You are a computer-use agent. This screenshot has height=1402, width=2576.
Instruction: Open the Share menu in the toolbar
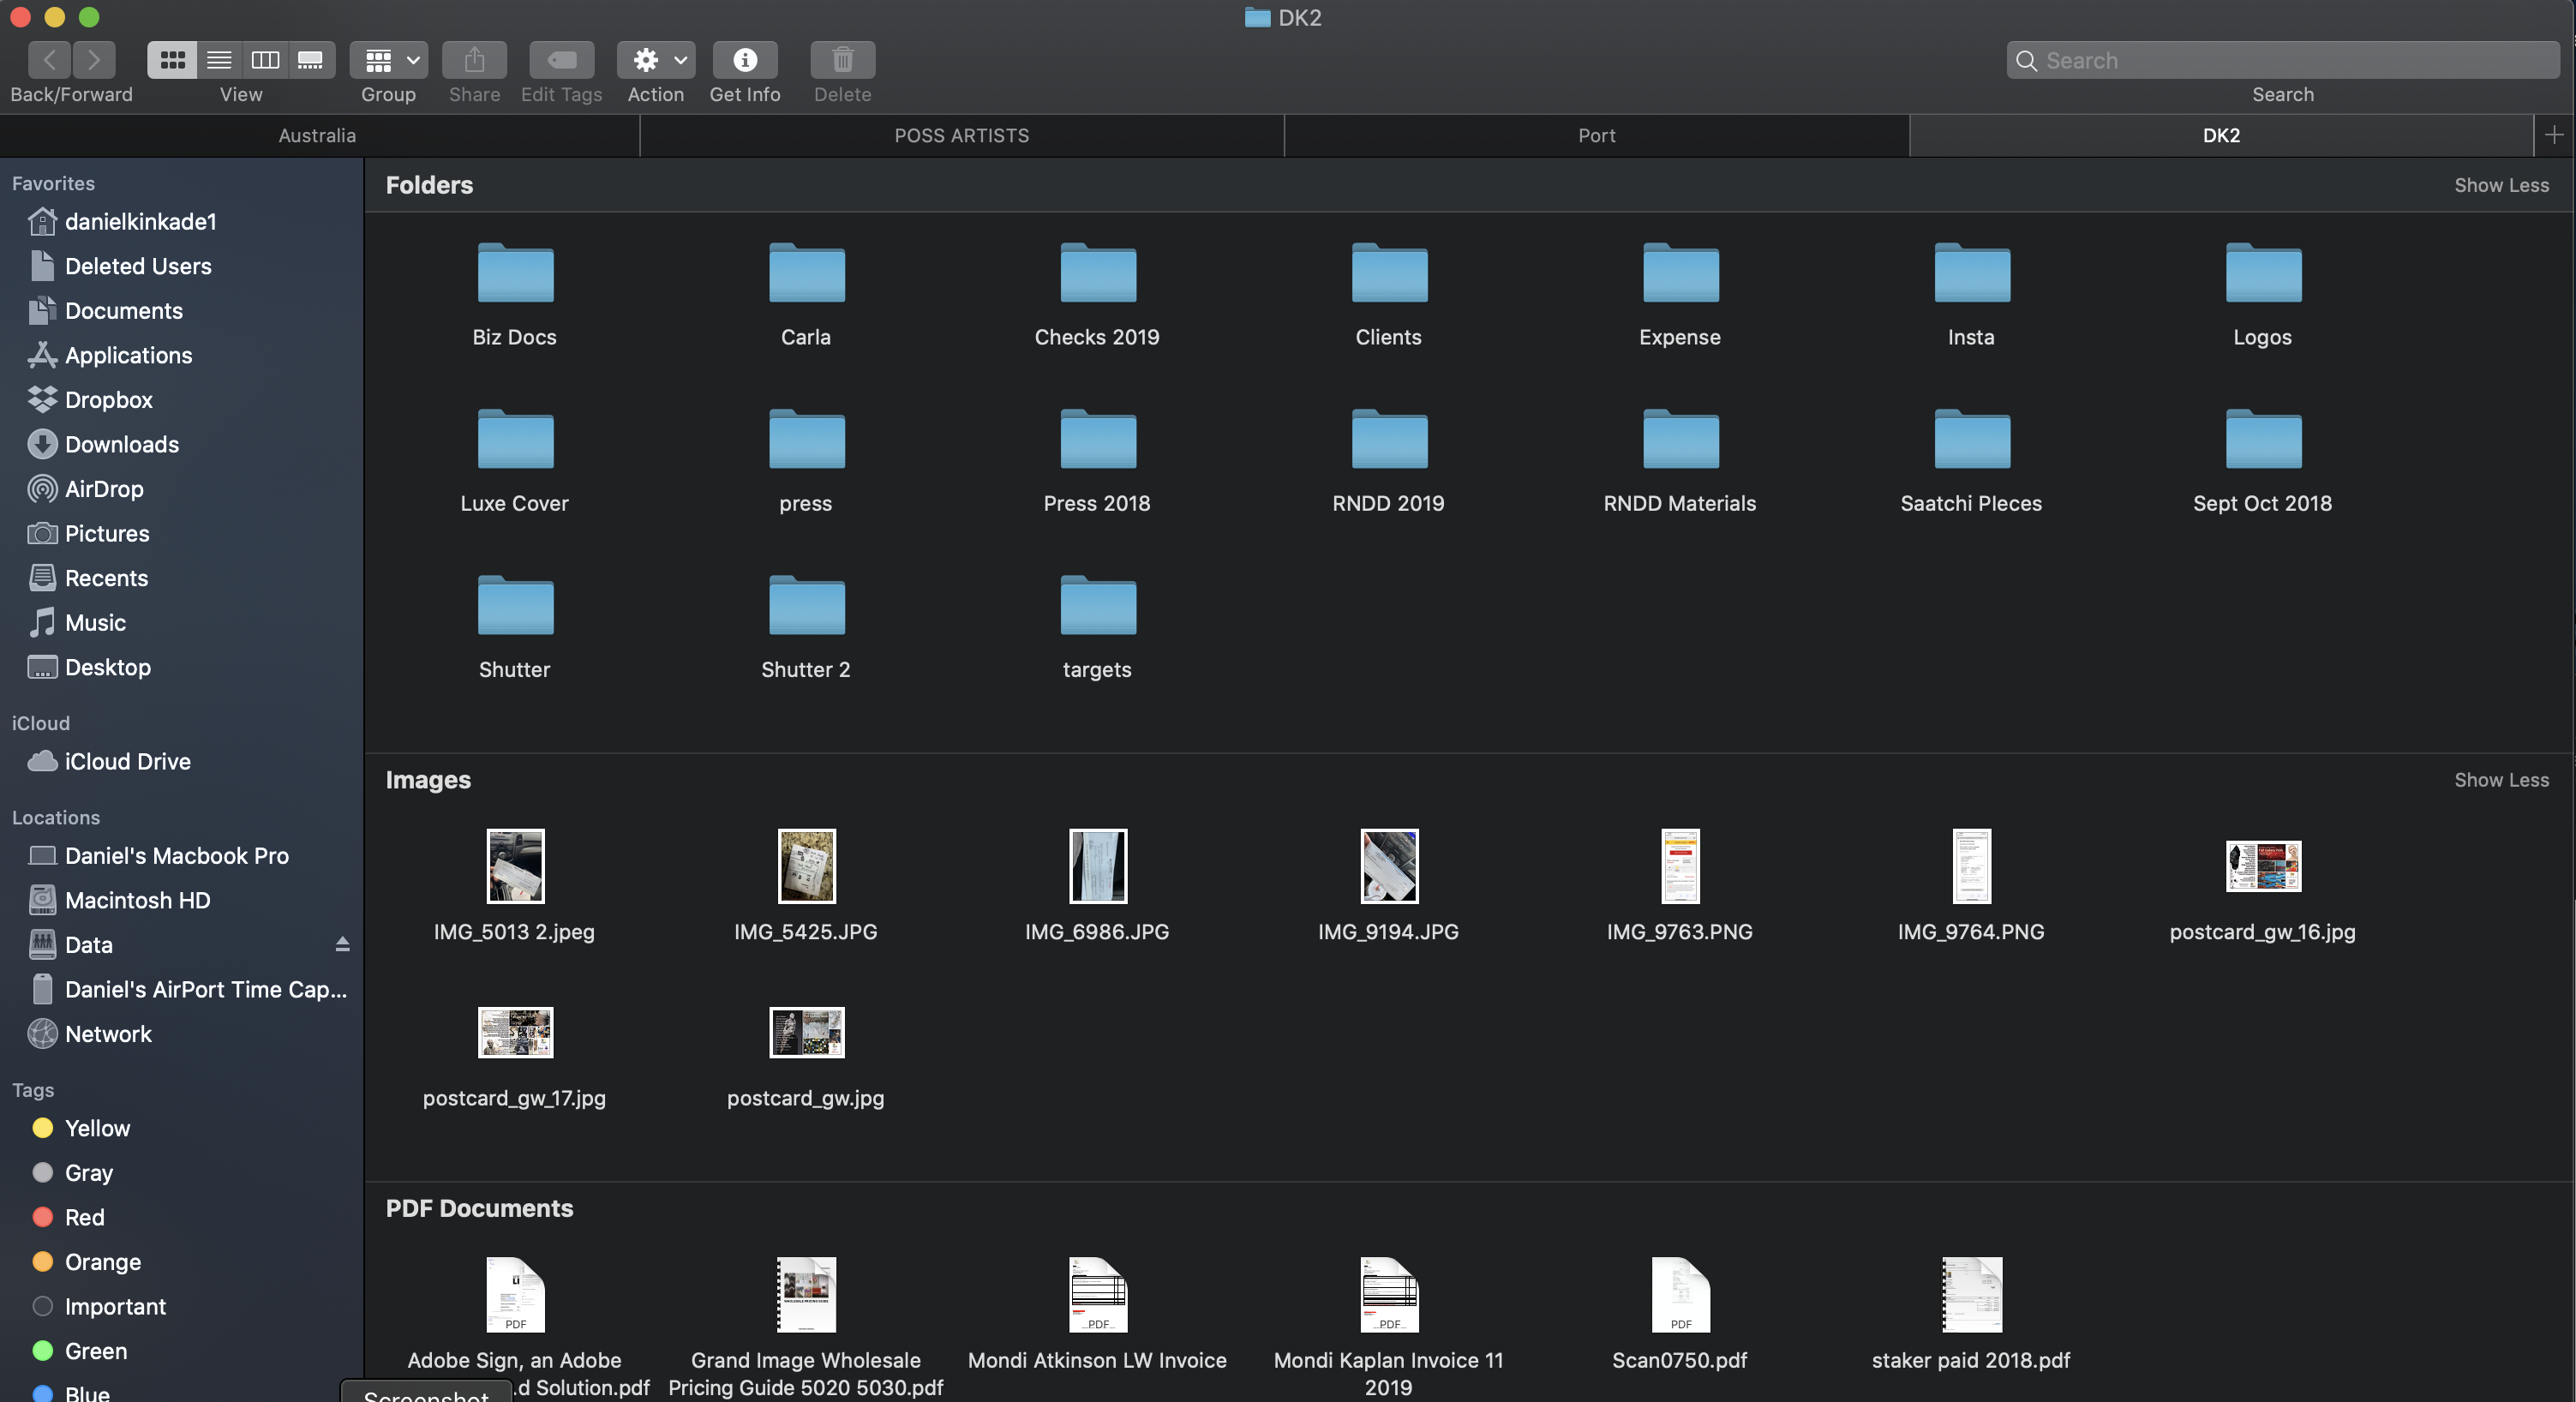click(473, 60)
